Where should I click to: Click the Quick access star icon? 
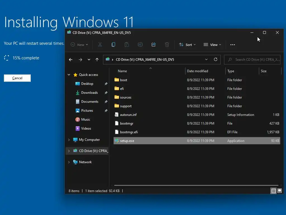pyautogui.click(x=75, y=74)
